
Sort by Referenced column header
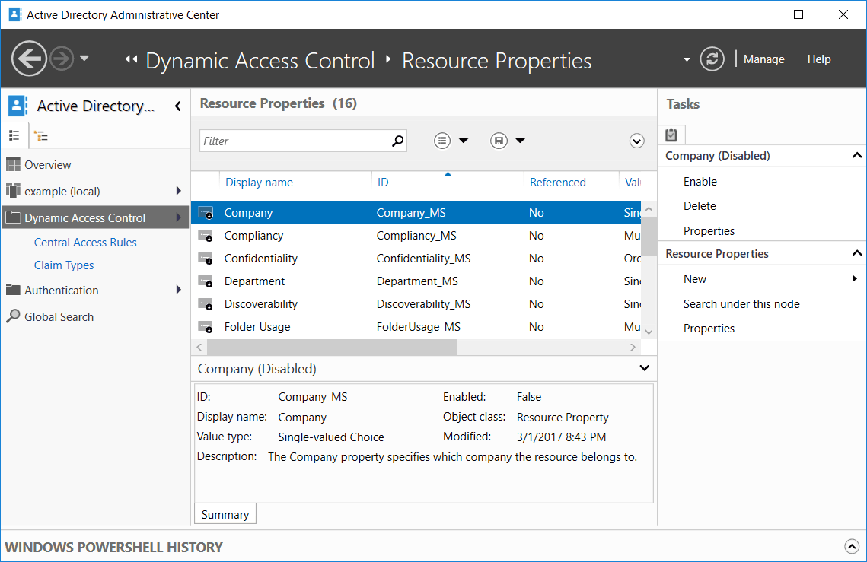click(x=557, y=183)
